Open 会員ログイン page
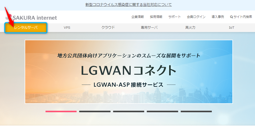The height and width of the screenshot is (133, 255). point(196,17)
